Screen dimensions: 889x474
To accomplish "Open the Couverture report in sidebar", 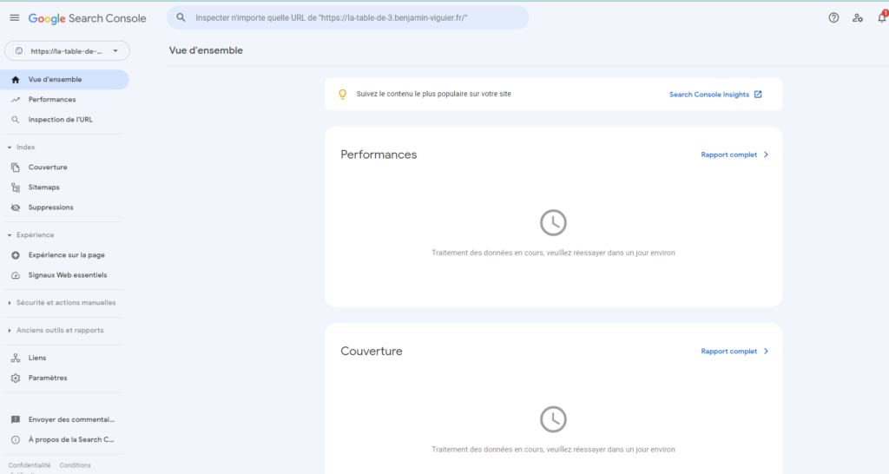I will 47,168.
